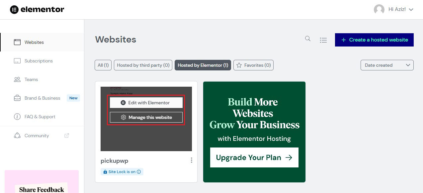This screenshot has height=193, width=423.
Task: Click the Elementor logo
Action: click(37, 9)
